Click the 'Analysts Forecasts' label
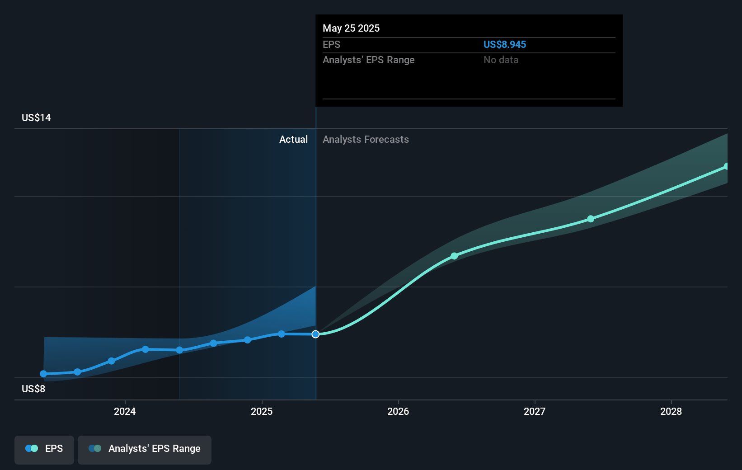This screenshot has height=470, width=742. (x=366, y=140)
